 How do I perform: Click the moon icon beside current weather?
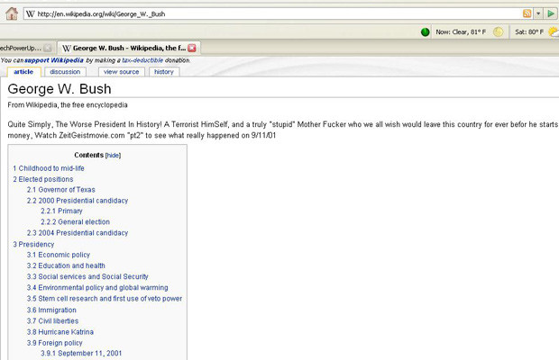click(x=498, y=32)
